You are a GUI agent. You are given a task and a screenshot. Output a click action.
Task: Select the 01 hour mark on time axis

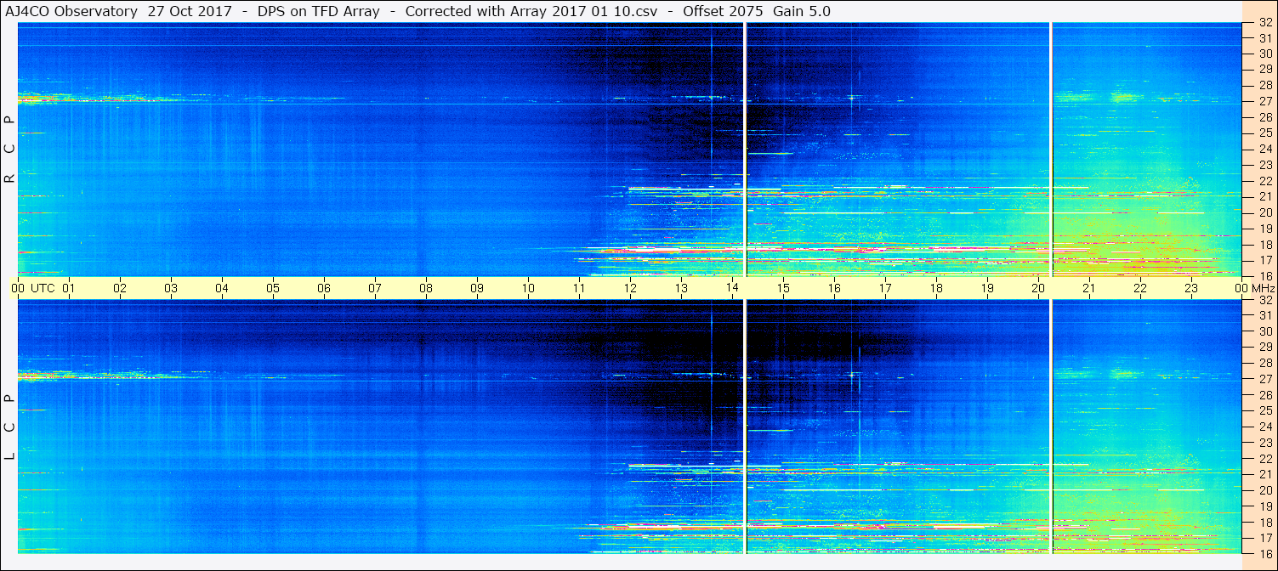[x=69, y=288]
